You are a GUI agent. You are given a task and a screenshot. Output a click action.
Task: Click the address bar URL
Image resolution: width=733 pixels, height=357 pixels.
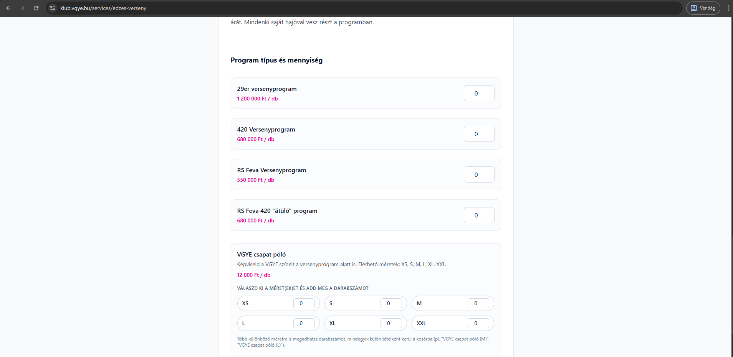click(x=103, y=8)
